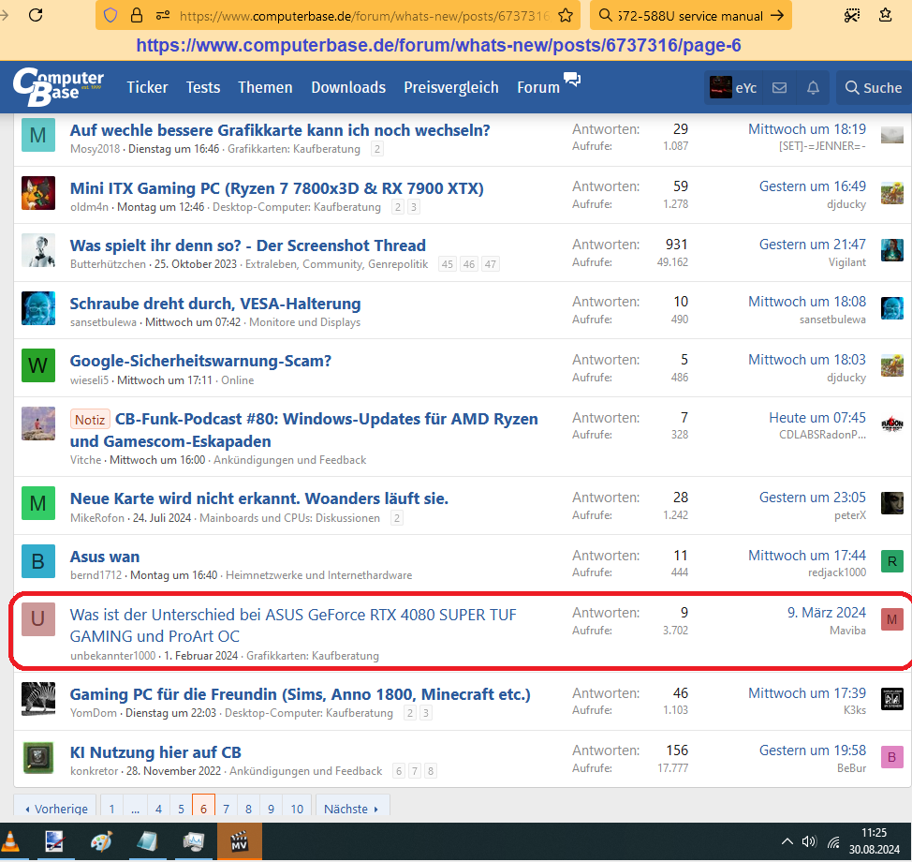Image resolution: width=912 pixels, height=862 pixels.
Task: Open CB-Funk-Podcast #80 thread
Action: (304, 429)
